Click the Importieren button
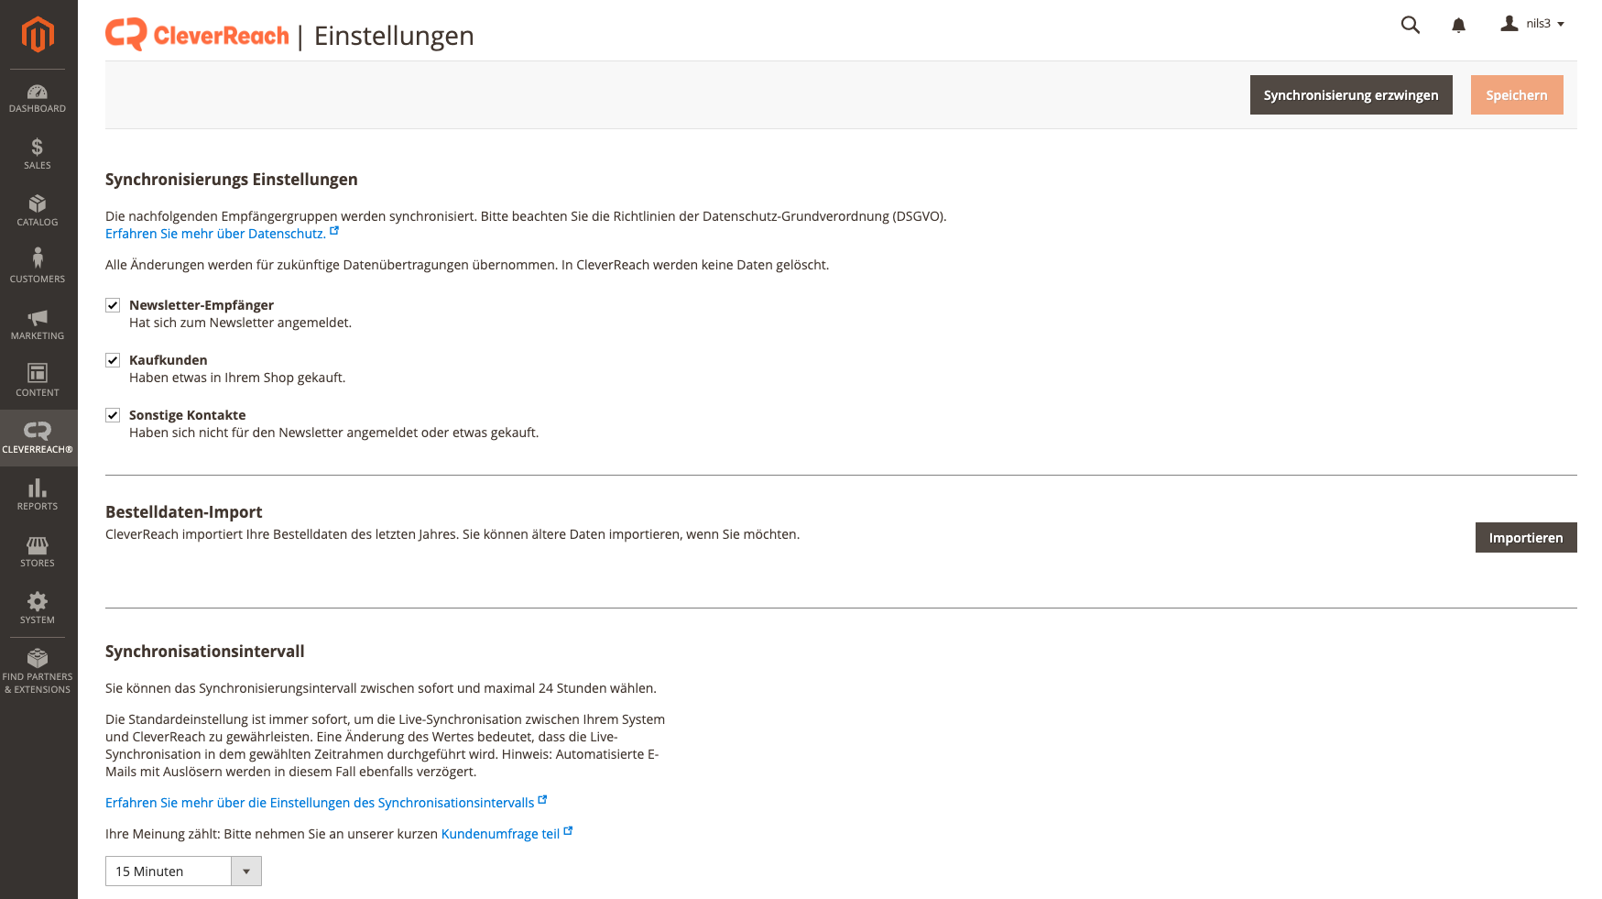 pyautogui.click(x=1526, y=538)
